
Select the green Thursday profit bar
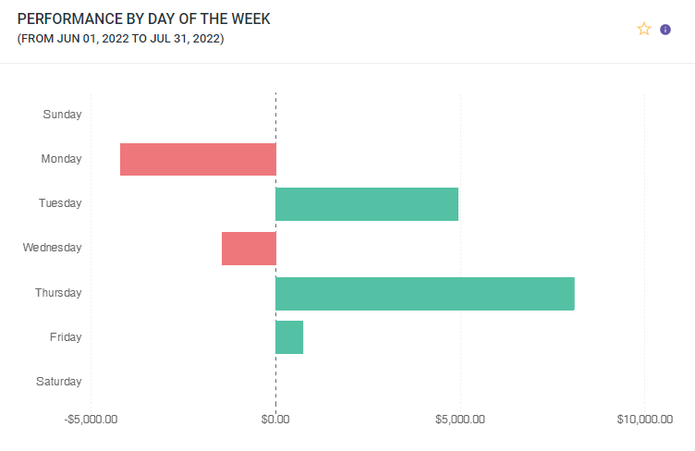tap(425, 293)
